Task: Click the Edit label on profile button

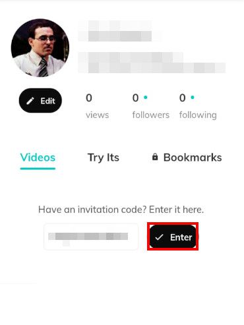Action: (x=47, y=101)
